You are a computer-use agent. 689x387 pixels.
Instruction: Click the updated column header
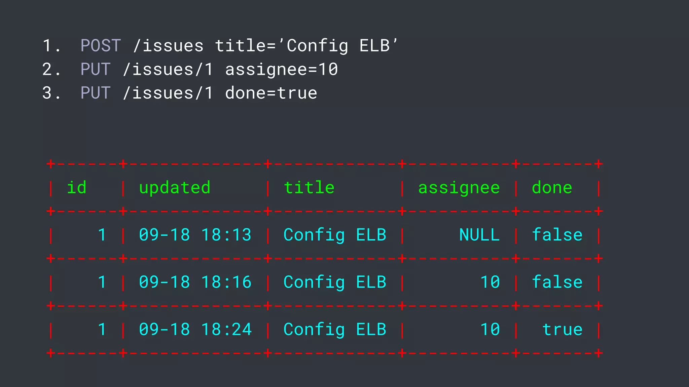[175, 188]
